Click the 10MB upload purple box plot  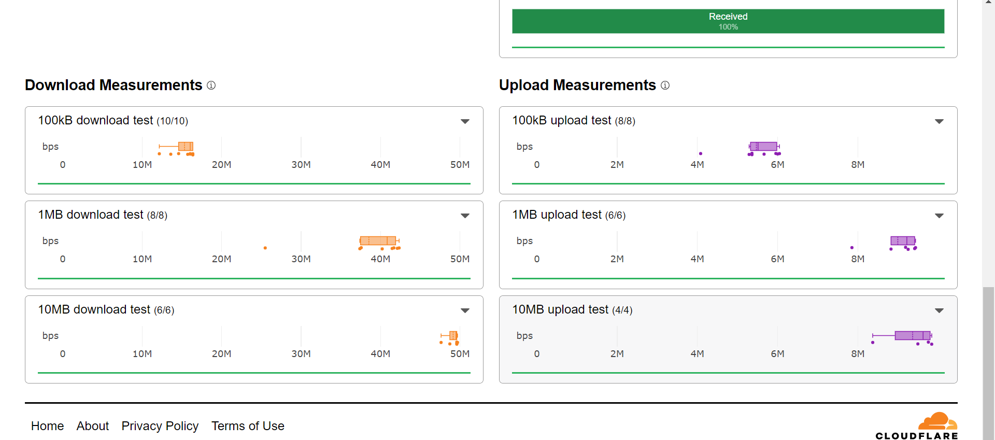pyautogui.click(x=902, y=336)
